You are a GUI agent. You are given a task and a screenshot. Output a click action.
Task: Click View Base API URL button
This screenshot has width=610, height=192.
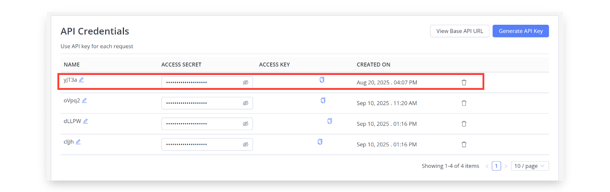459,31
